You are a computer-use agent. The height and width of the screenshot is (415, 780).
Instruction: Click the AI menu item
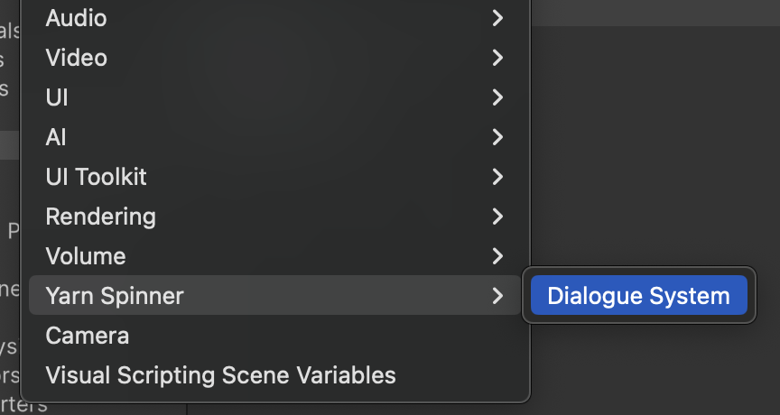56,137
